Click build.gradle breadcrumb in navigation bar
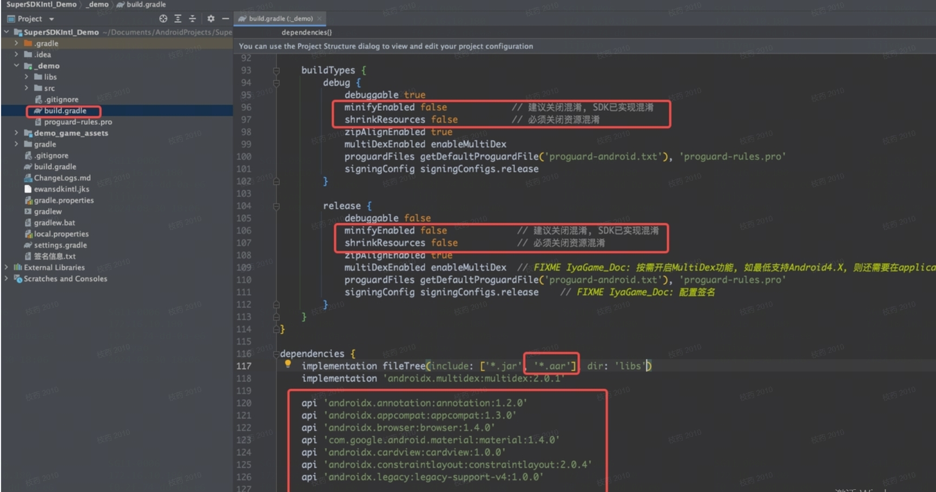Screen dimensions: 936x492 click(x=142, y=4)
